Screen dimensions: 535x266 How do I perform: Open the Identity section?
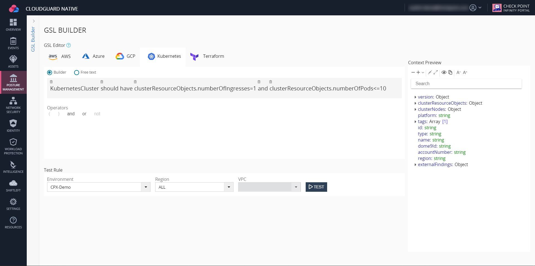point(13,126)
